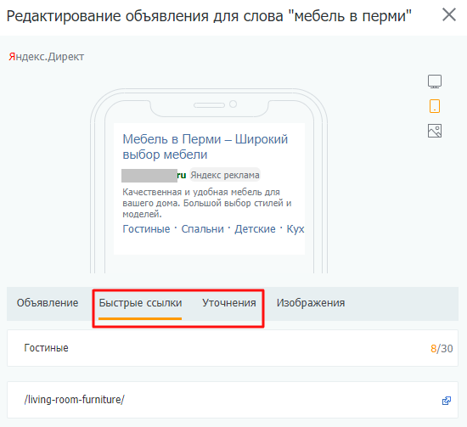Show the image ad preview icon

(435, 131)
